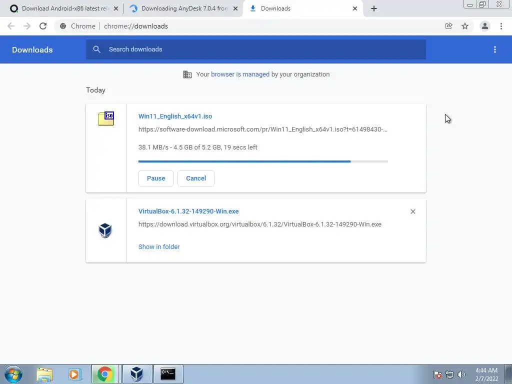Click the 38.1 MB/s download status text
This screenshot has width=512, height=384.
point(198,147)
